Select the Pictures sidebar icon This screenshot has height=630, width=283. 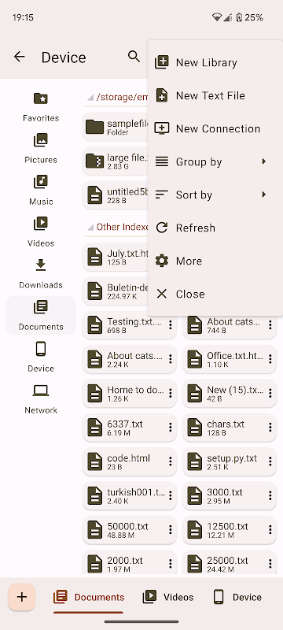tap(41, 140)
